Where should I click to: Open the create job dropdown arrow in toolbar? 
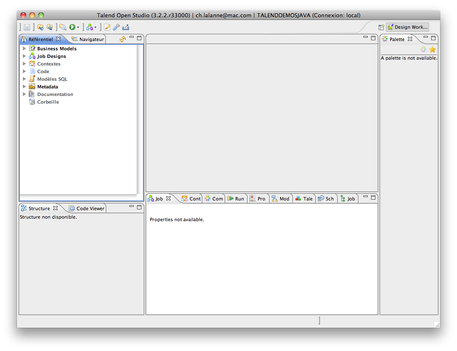pos(96,27)
